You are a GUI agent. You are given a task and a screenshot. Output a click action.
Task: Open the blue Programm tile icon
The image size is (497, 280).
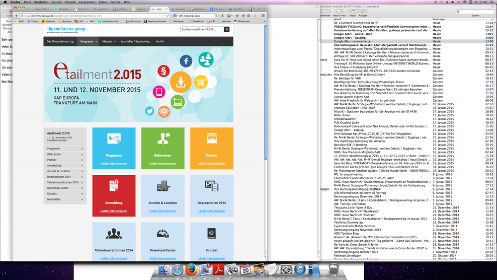pyautogui.click(x=114, y=138)
